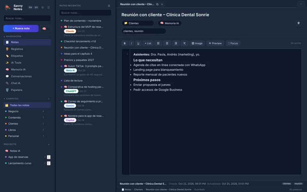Open settings via the gear icon

pyautogui.click(x=43, y=7)
